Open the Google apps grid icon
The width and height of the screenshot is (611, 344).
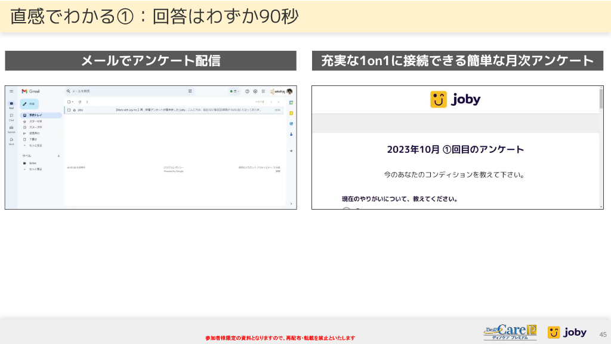point(263,91)
